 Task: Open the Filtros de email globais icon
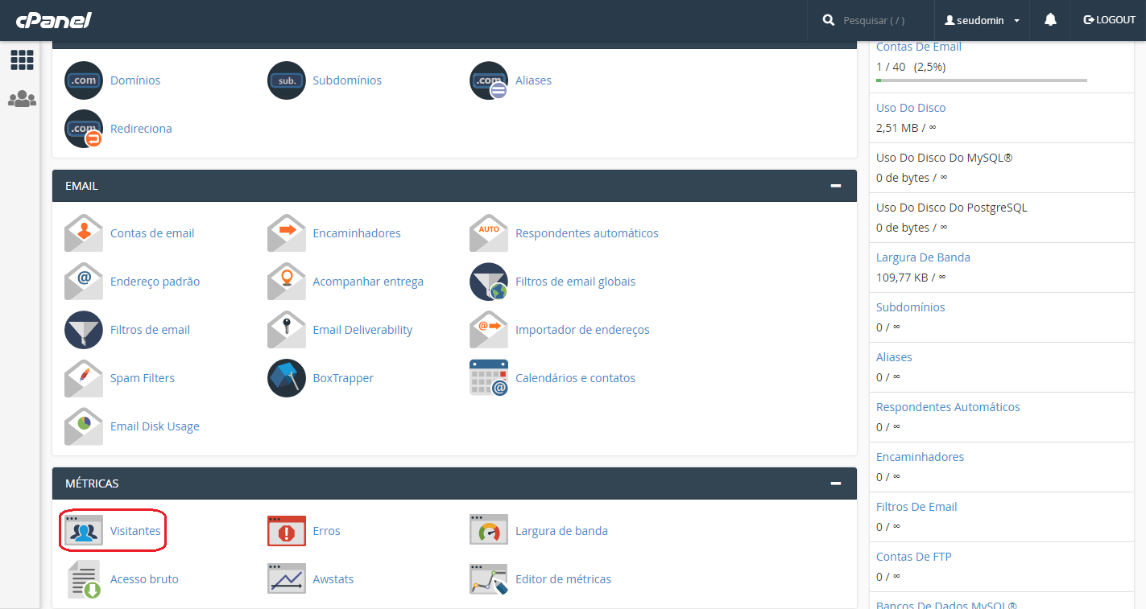tap(489, 282)
